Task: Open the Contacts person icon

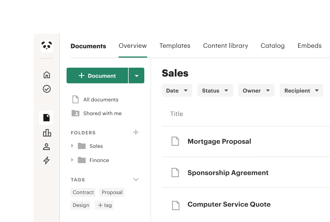Action: 47,147
